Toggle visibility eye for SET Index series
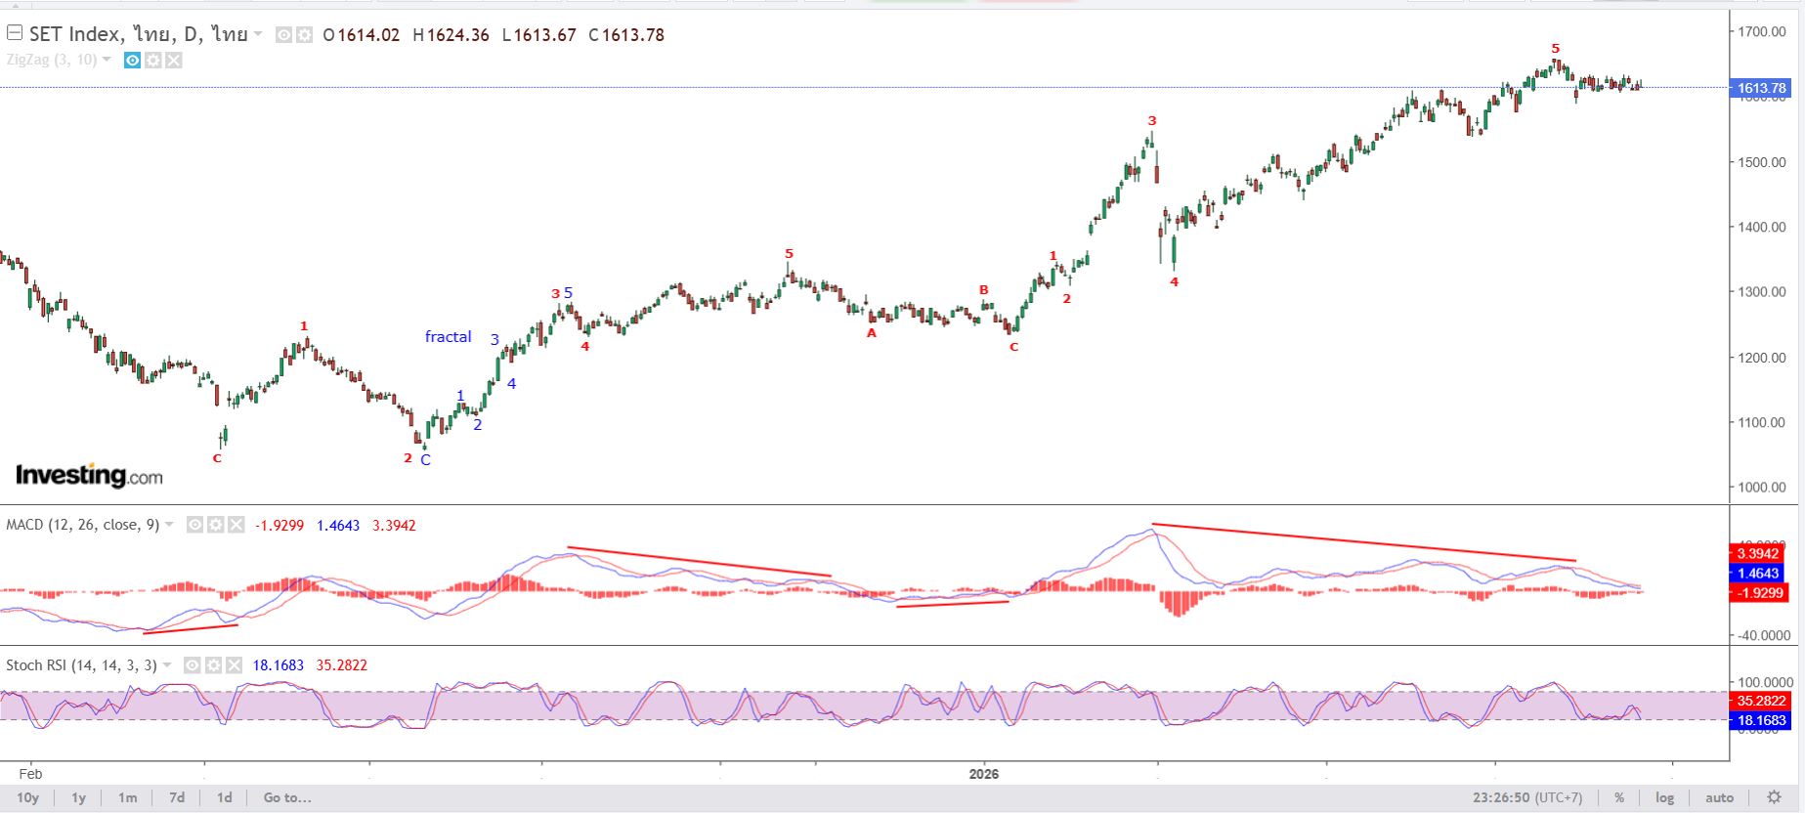 tap(283, 35)
